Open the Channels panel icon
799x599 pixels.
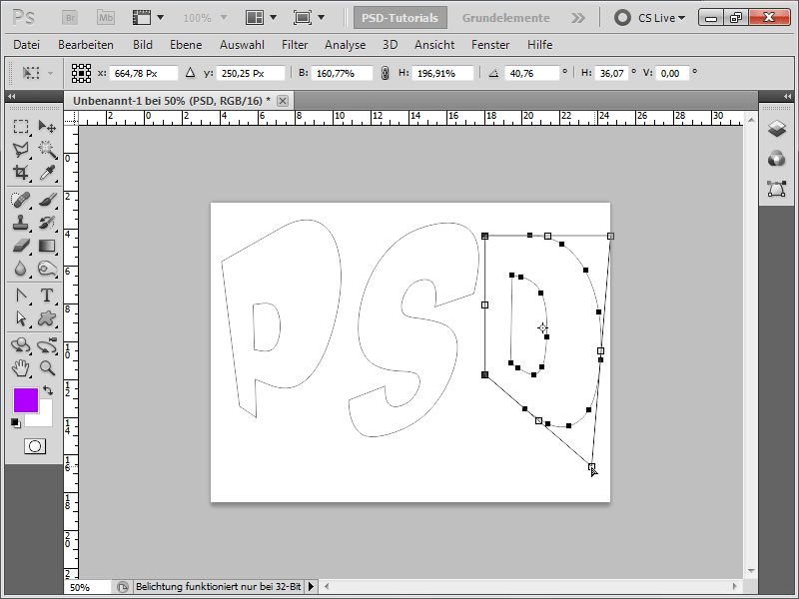[777, 159]
